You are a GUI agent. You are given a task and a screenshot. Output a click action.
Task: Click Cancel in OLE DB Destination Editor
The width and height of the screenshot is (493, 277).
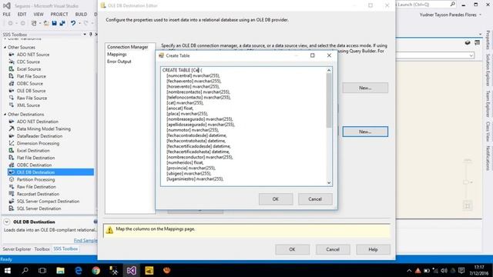(333, 249)
